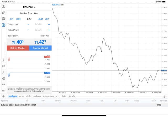The height and width of the screenshot is (117, 168).
Task: Open the indicators function icon
Action: click(x=3, y=72)
